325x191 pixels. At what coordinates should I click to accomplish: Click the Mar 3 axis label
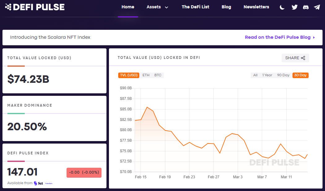(237, 177)
